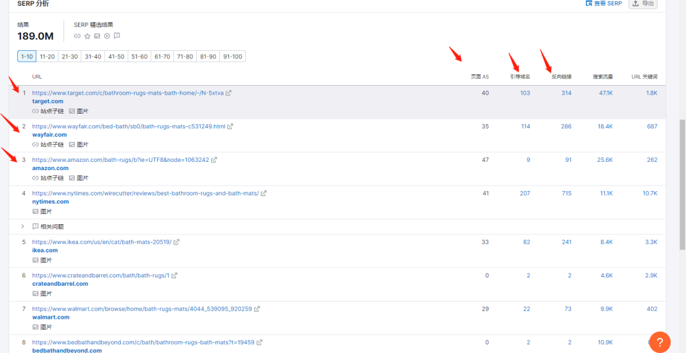This screenshot has height=353, width=686.
Task: Sort by the 页面 AS column header
Action: [x=480, y=77]
